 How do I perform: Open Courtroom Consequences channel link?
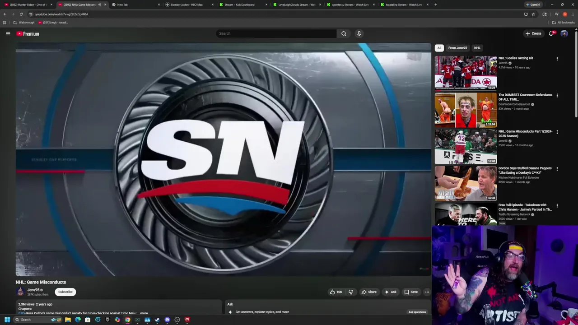click(514, 104)
